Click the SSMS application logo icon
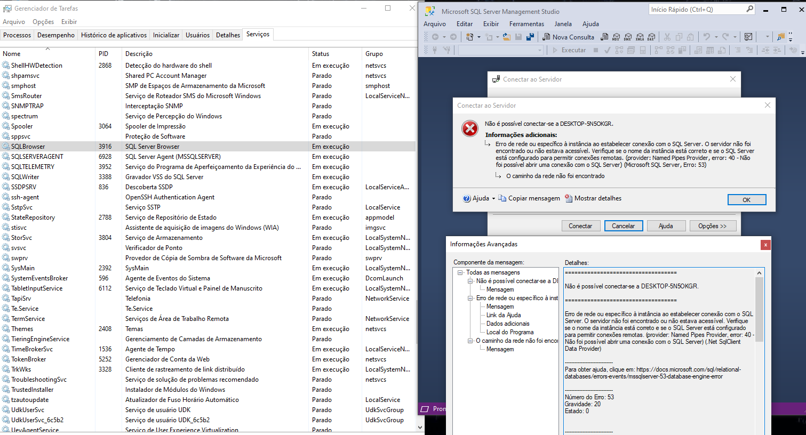This screenshot has width=806, height=435. (x=430, y=11)
